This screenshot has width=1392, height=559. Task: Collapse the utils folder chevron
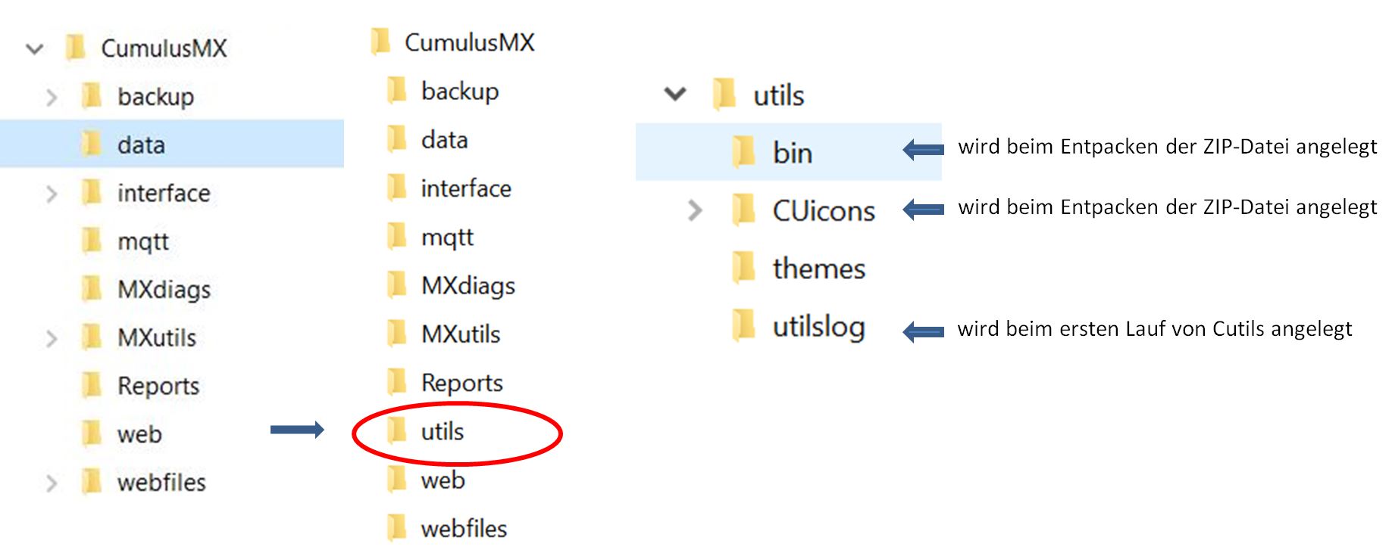(674, 95)
